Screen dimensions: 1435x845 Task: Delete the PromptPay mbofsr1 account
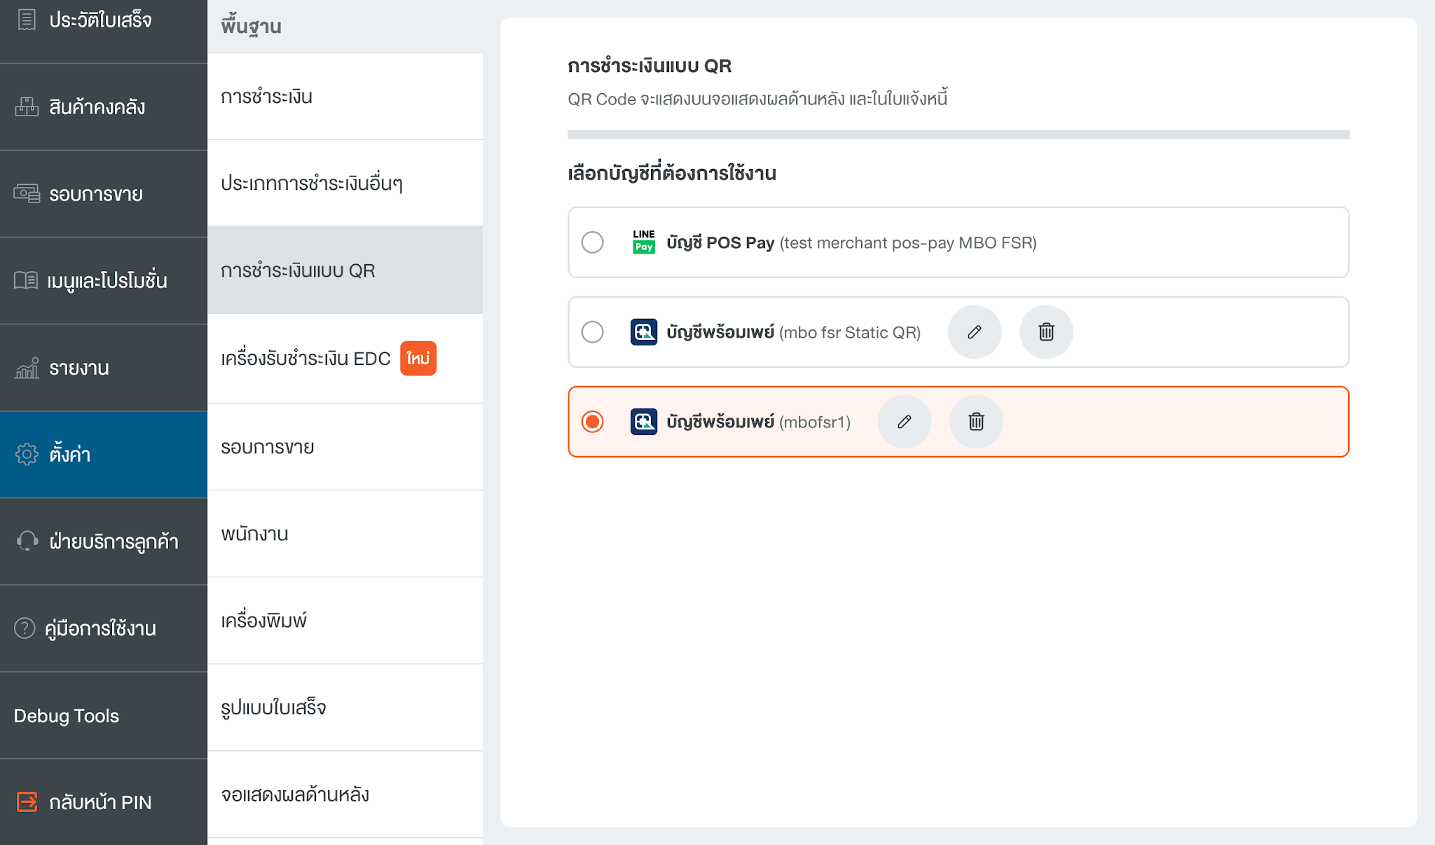click(x=976, y=422)
